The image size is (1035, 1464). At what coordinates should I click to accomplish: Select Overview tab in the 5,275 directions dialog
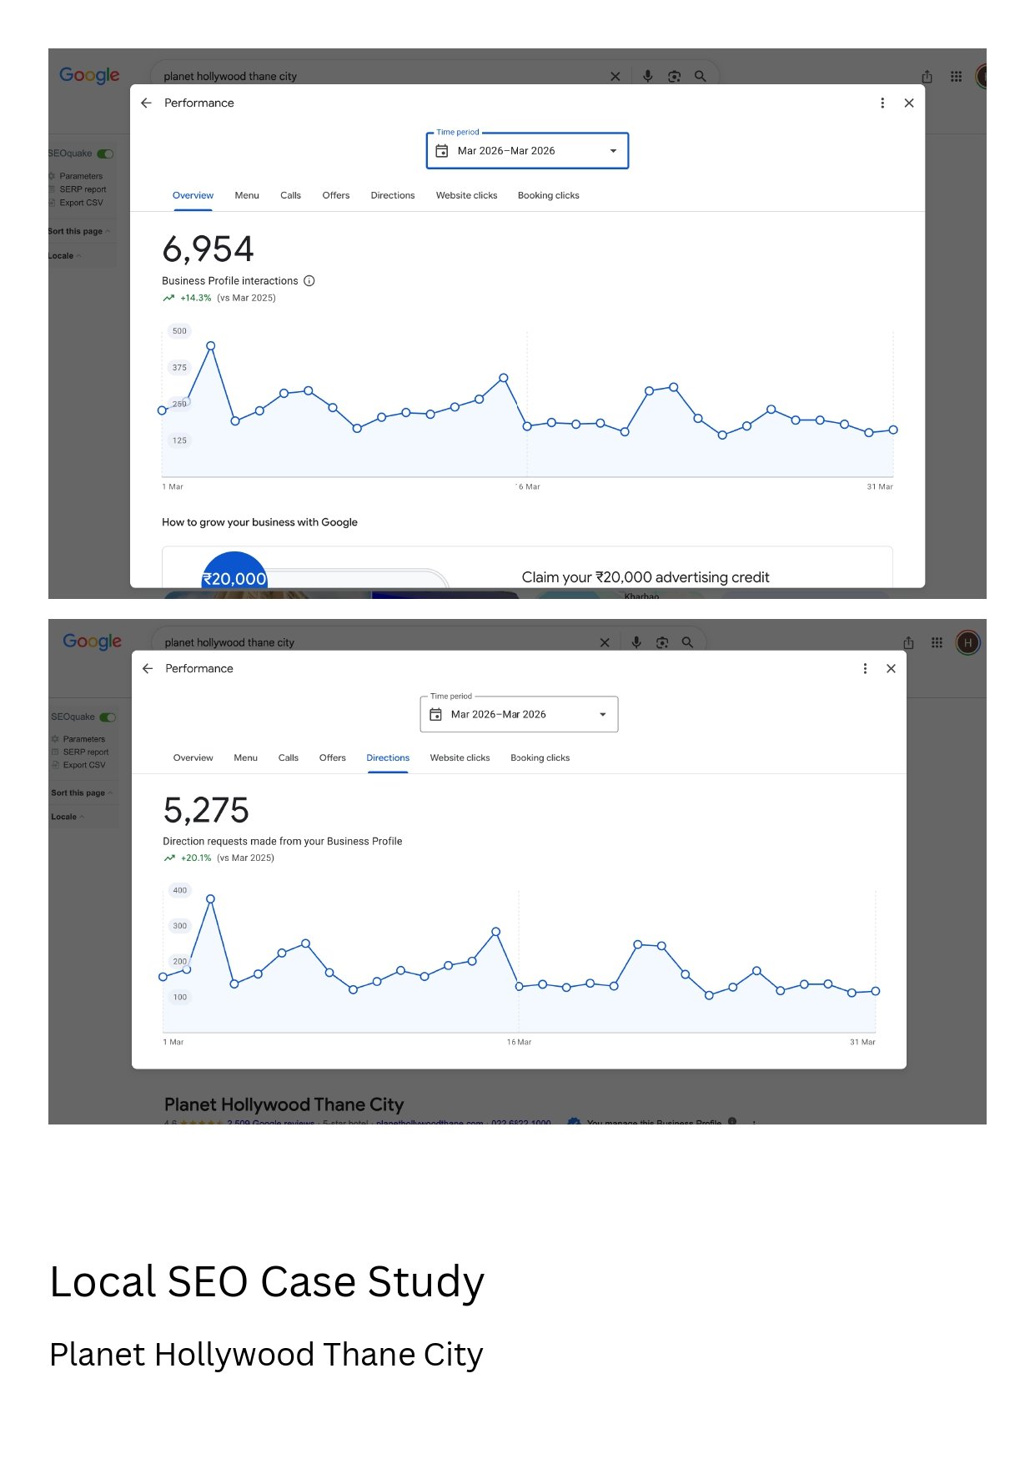click(x=193, y=757)
